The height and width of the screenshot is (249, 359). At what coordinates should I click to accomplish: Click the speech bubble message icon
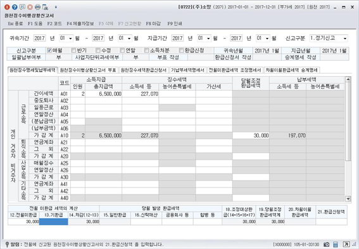(22, 7)
